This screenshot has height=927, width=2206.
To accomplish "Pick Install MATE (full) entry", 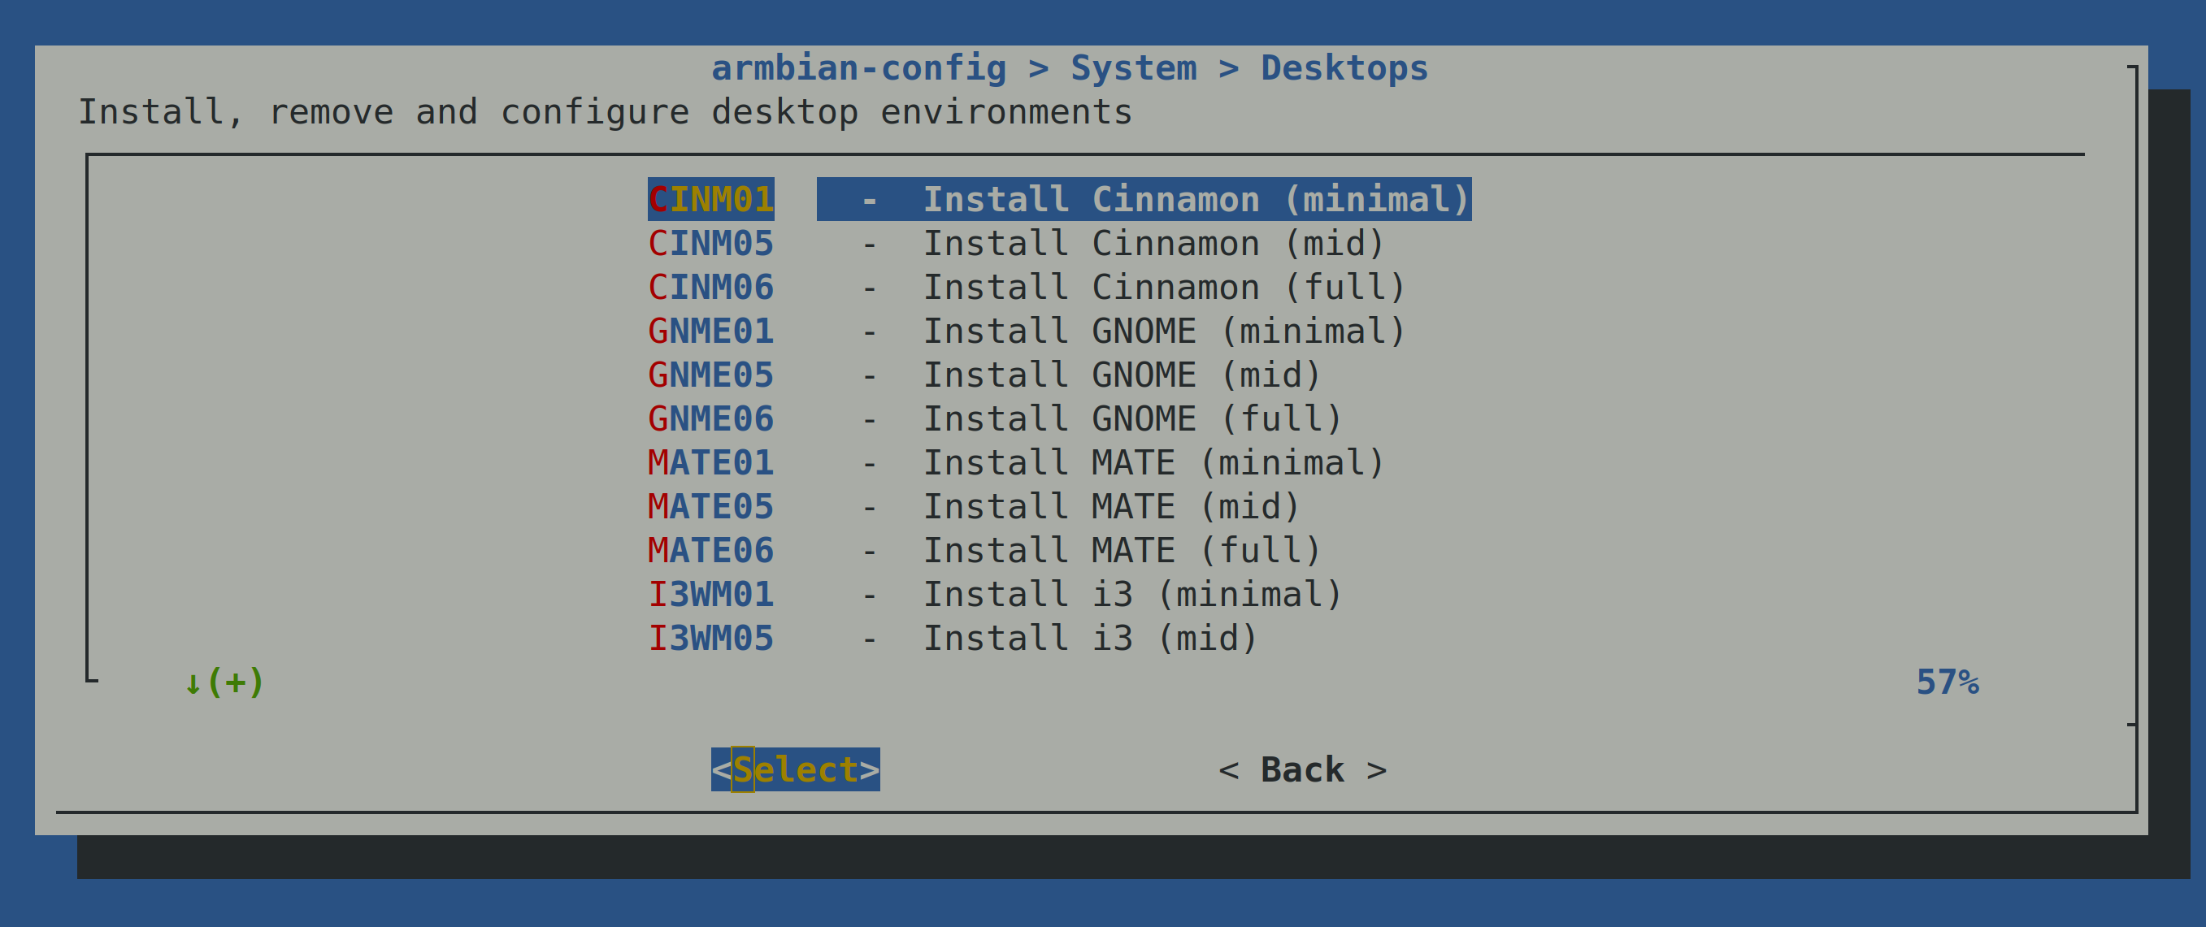I will pyautogui.click(x=1120, y=550).
